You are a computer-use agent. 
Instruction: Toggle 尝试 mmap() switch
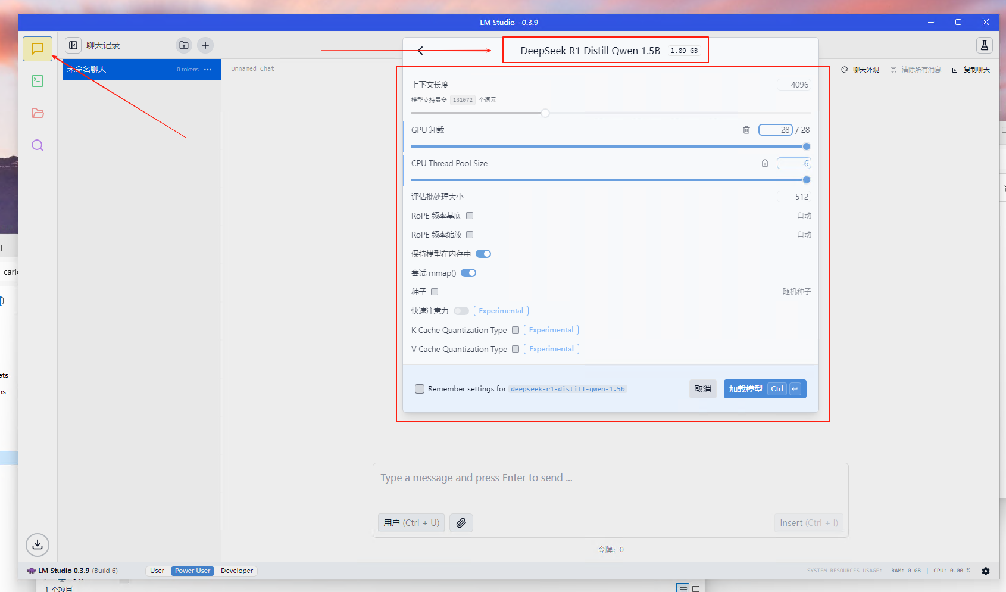pyautogui.click(x=468, y=273)
